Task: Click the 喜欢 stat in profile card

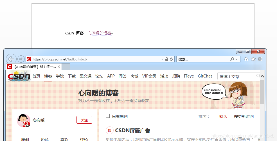Action: click(64, 140)
